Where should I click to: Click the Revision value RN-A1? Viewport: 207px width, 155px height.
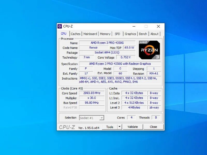[154, 73]
